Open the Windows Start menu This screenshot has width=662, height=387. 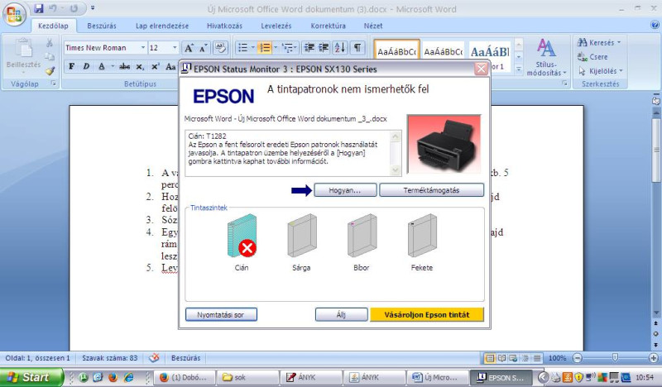tap(31, 377)
